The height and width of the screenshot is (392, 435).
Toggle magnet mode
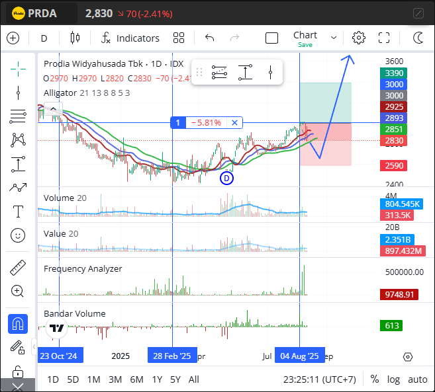coord(18,324)
